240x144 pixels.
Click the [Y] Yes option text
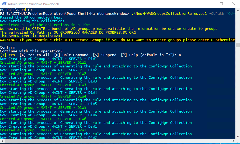pyautogui.click(x=8, y=55)
